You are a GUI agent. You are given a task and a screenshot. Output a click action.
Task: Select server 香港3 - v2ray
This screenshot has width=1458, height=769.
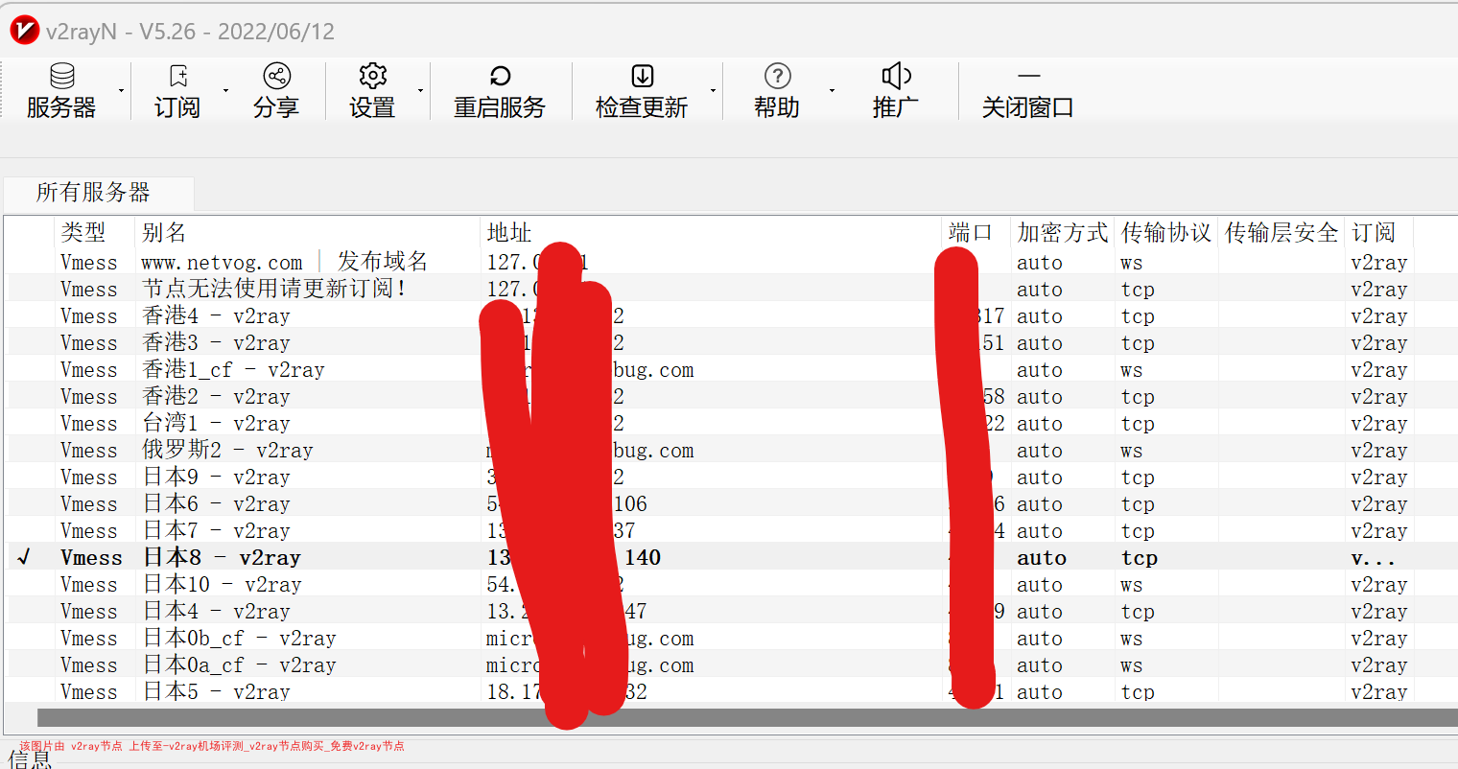(x=733, y=342)
